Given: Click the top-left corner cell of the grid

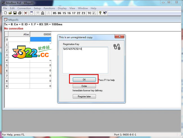Looking at the screenshot, I should pos(7,34).
